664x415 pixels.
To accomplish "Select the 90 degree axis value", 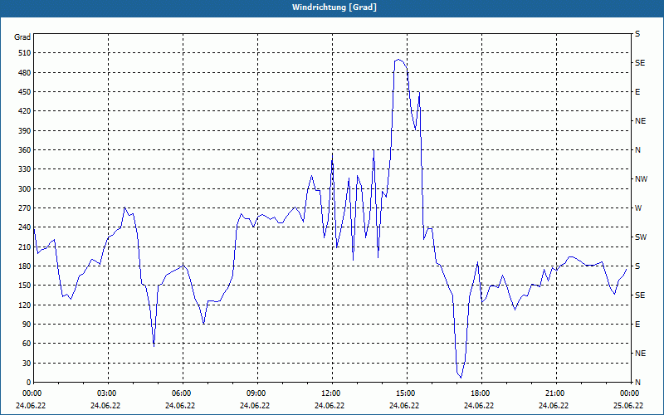I will pyautogui.click(x=27, y=325).
